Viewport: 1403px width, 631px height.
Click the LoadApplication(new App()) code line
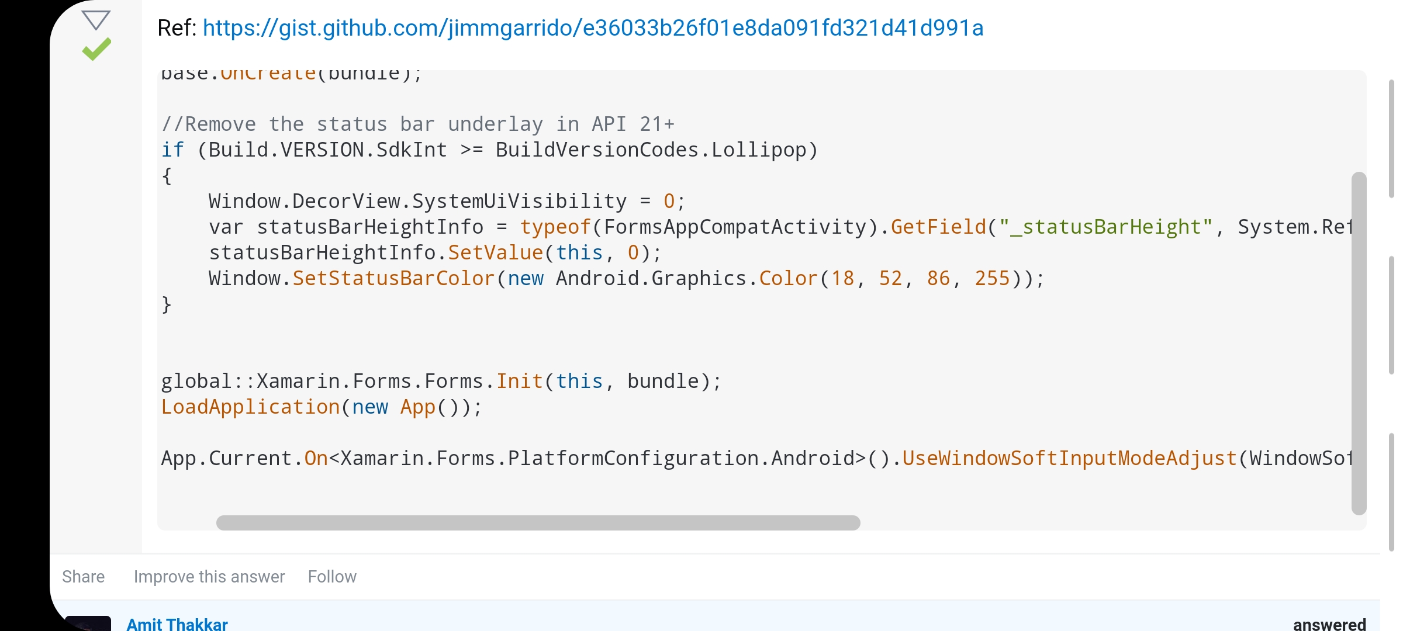point(322,407)
